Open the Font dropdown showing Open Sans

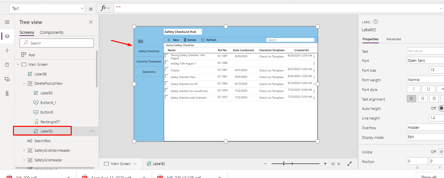(425, 61)
